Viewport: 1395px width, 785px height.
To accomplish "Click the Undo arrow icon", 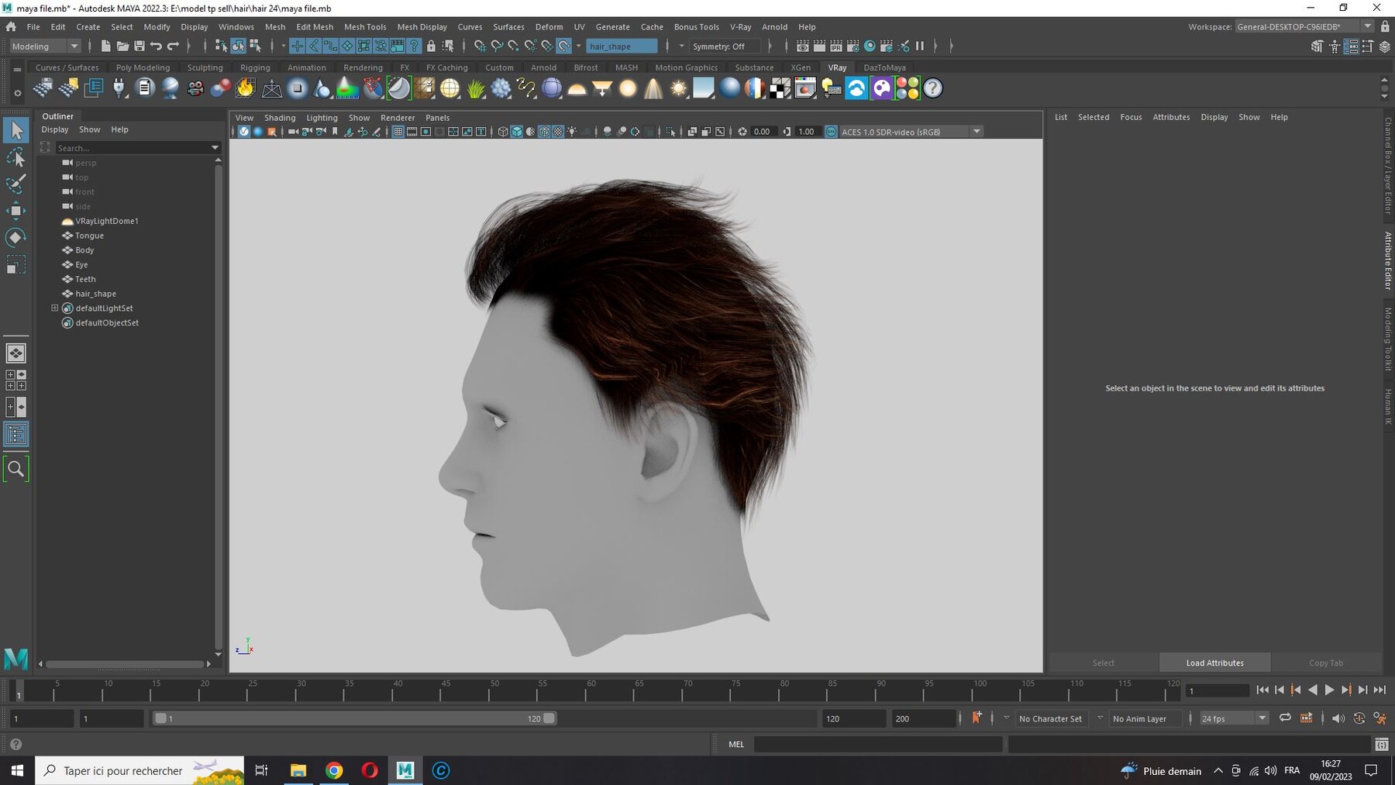I will pyautogui.click(x=156, y=46).
